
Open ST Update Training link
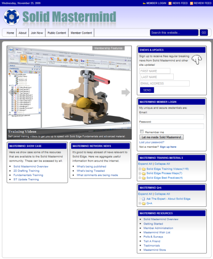point(26,179)
